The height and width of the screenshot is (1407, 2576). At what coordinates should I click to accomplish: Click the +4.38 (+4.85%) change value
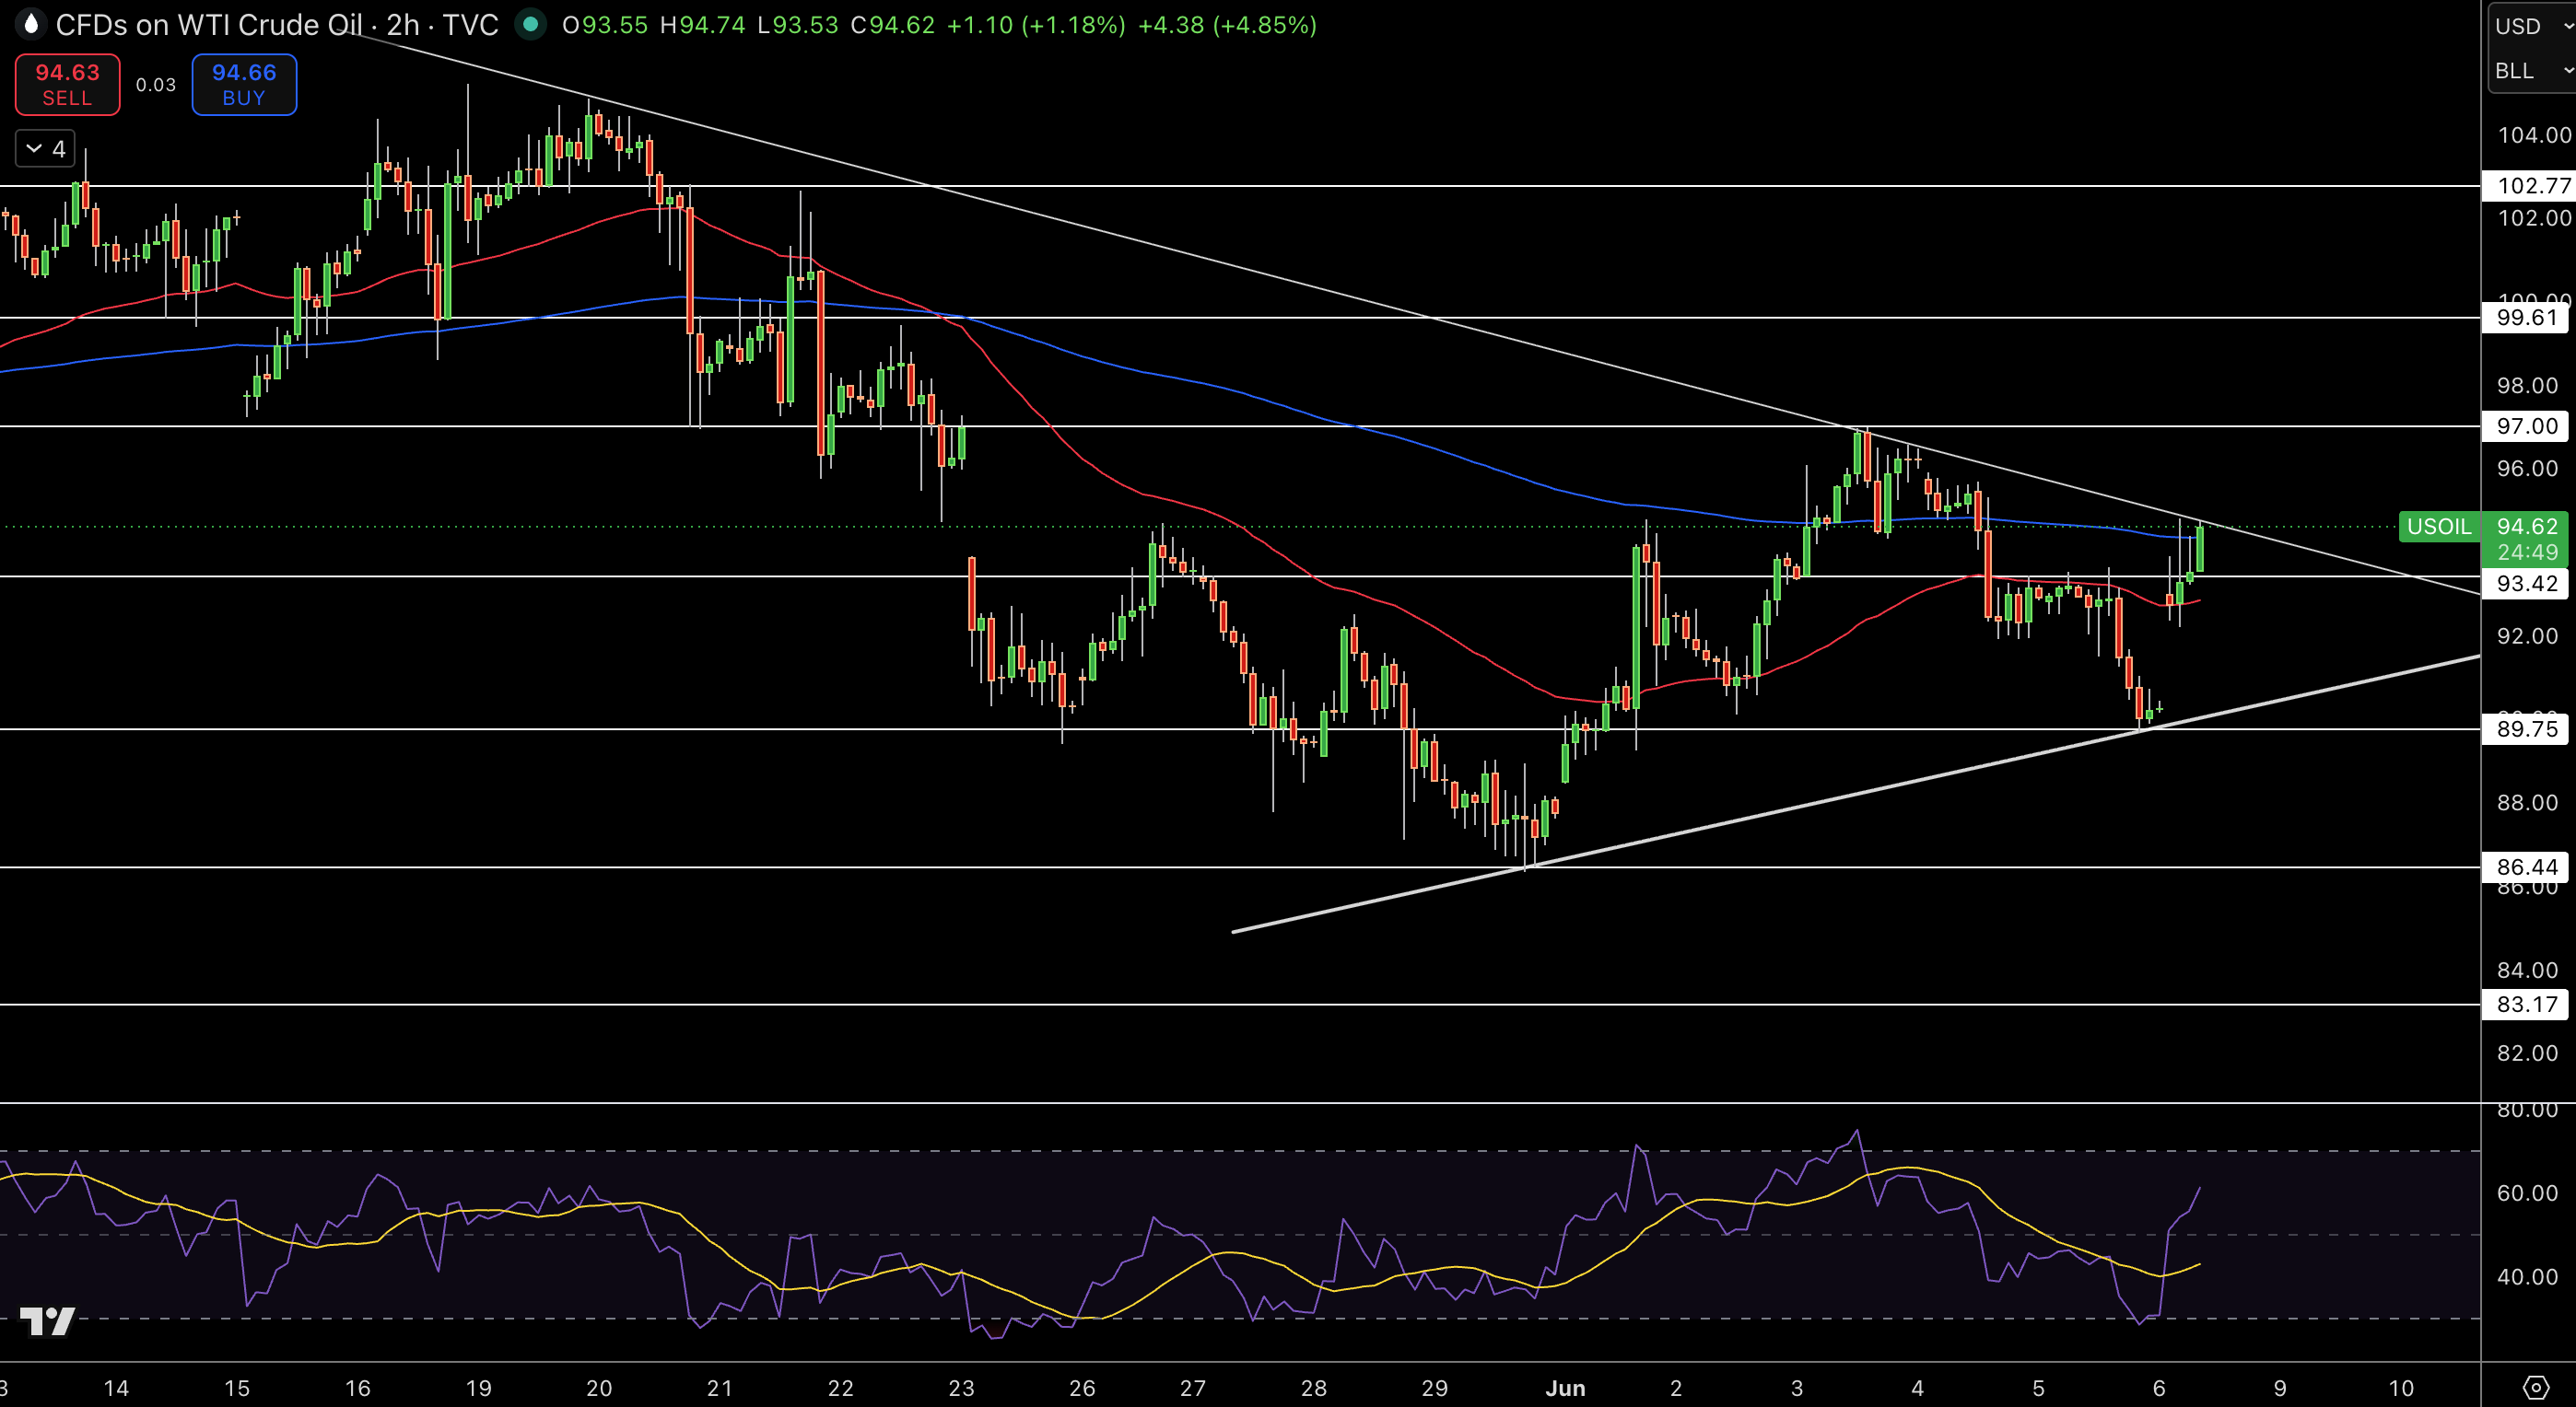[x=1227, y=25]
